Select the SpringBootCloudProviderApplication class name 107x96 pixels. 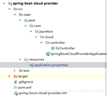pyautogui.click(x=78, y=54)
